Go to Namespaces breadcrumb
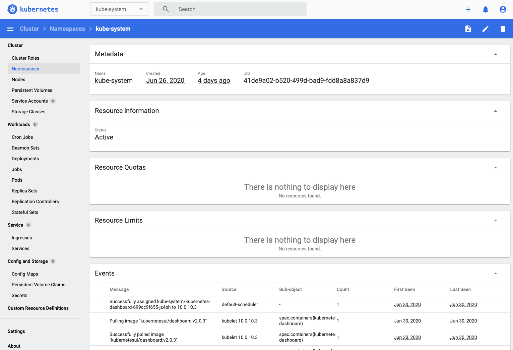This screenshot has width=513, height=350. (67, 29)
